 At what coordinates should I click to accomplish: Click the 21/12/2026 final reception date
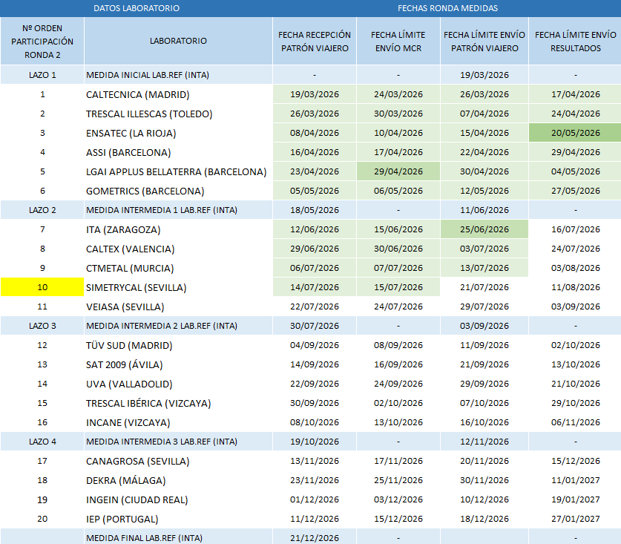(315, 537)
